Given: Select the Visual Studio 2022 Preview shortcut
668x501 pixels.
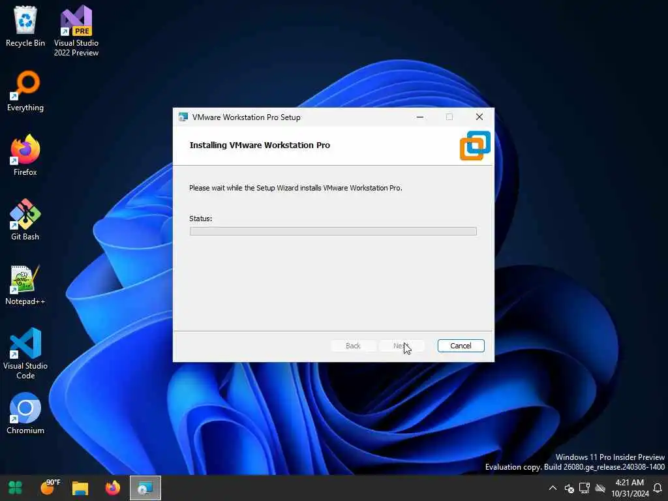Looking at the screenshot, I should pyautogui.click(x=76, y=31).
